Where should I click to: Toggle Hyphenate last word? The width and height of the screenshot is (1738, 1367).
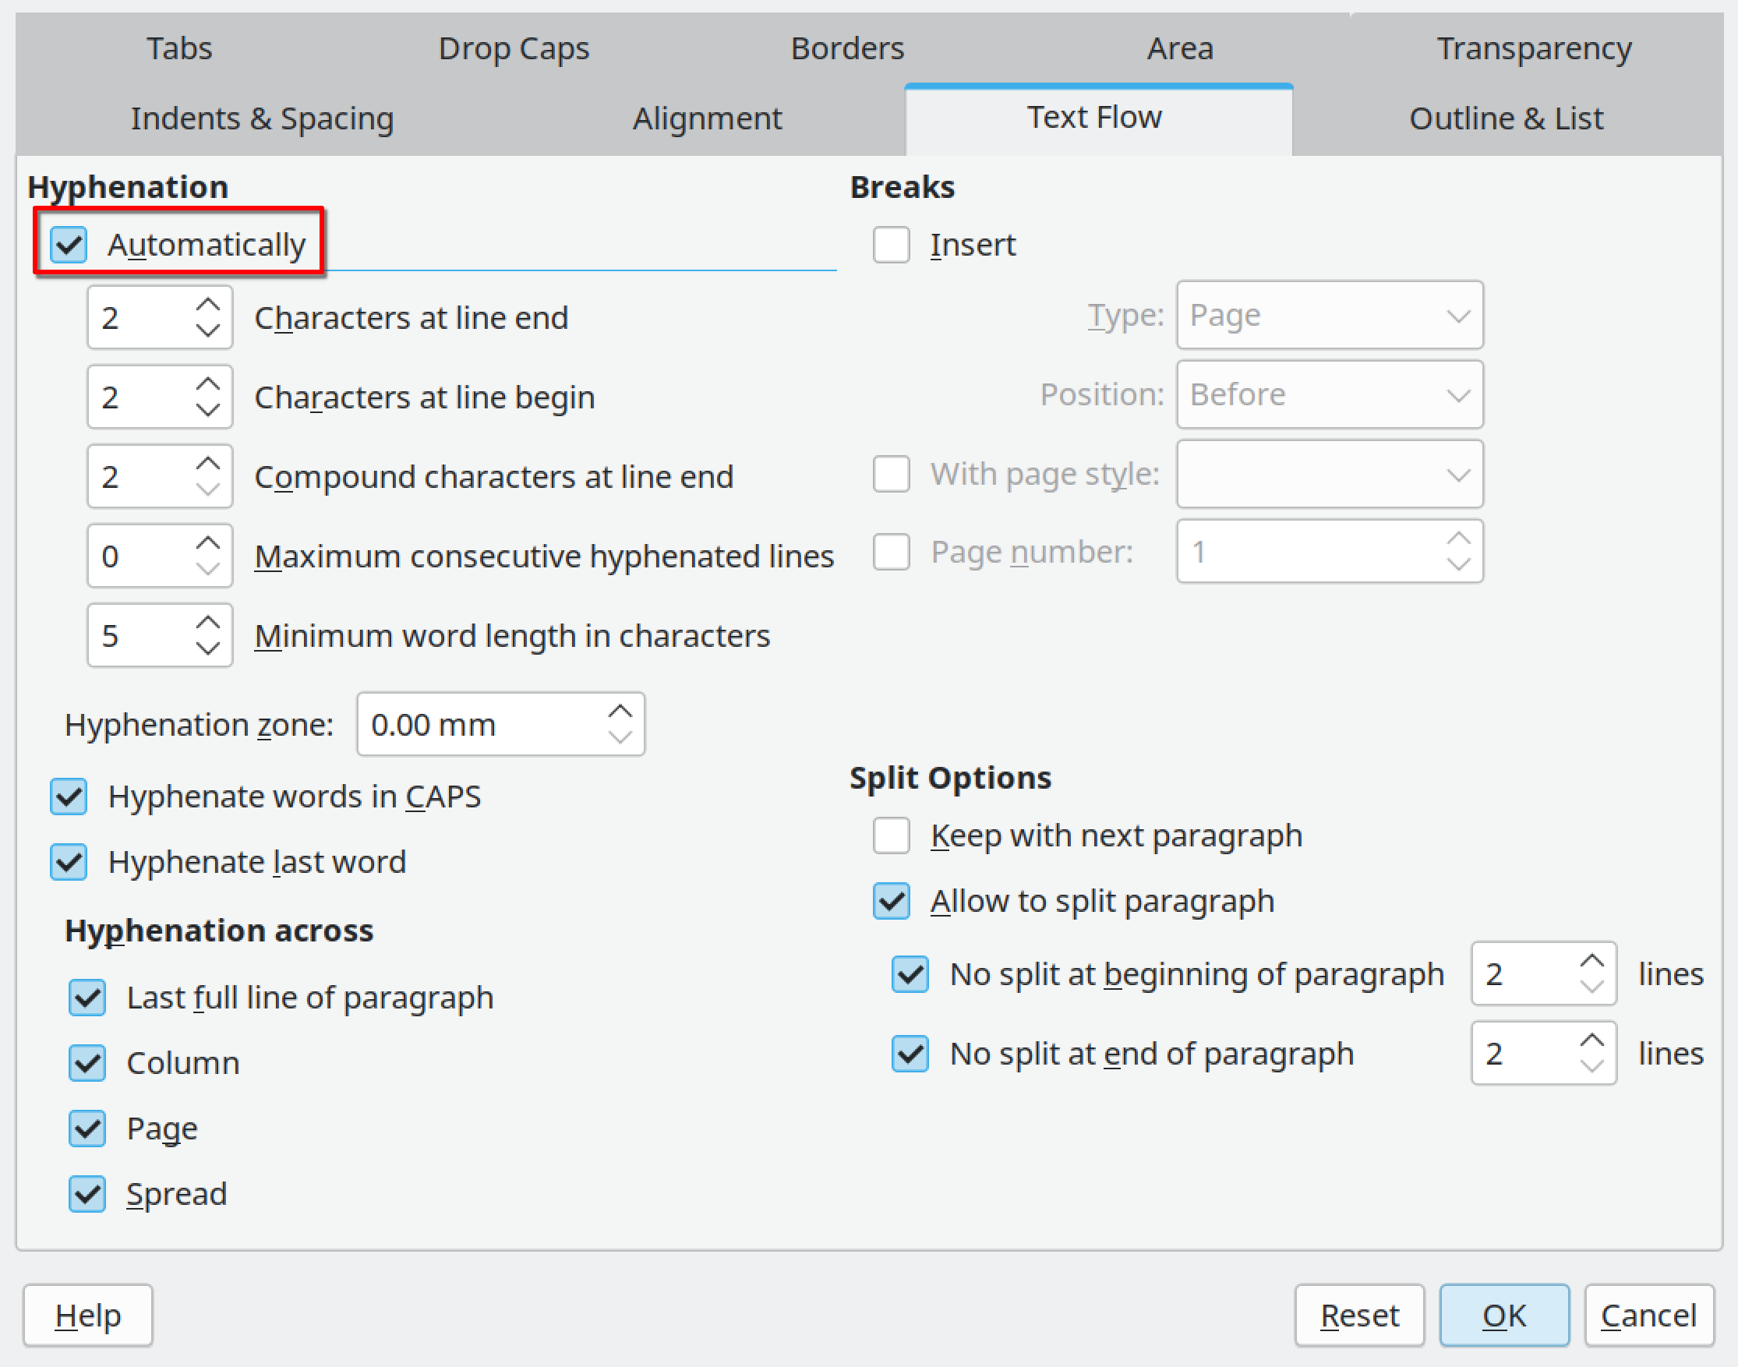click(68, 862)
